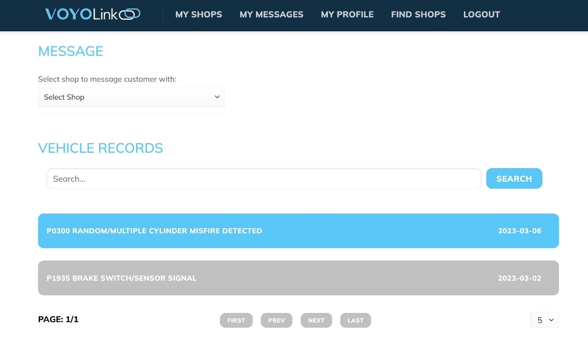This screenshot has height=347, width=588.
Task: Open My Profile in navigation
Action: point(347,15)
